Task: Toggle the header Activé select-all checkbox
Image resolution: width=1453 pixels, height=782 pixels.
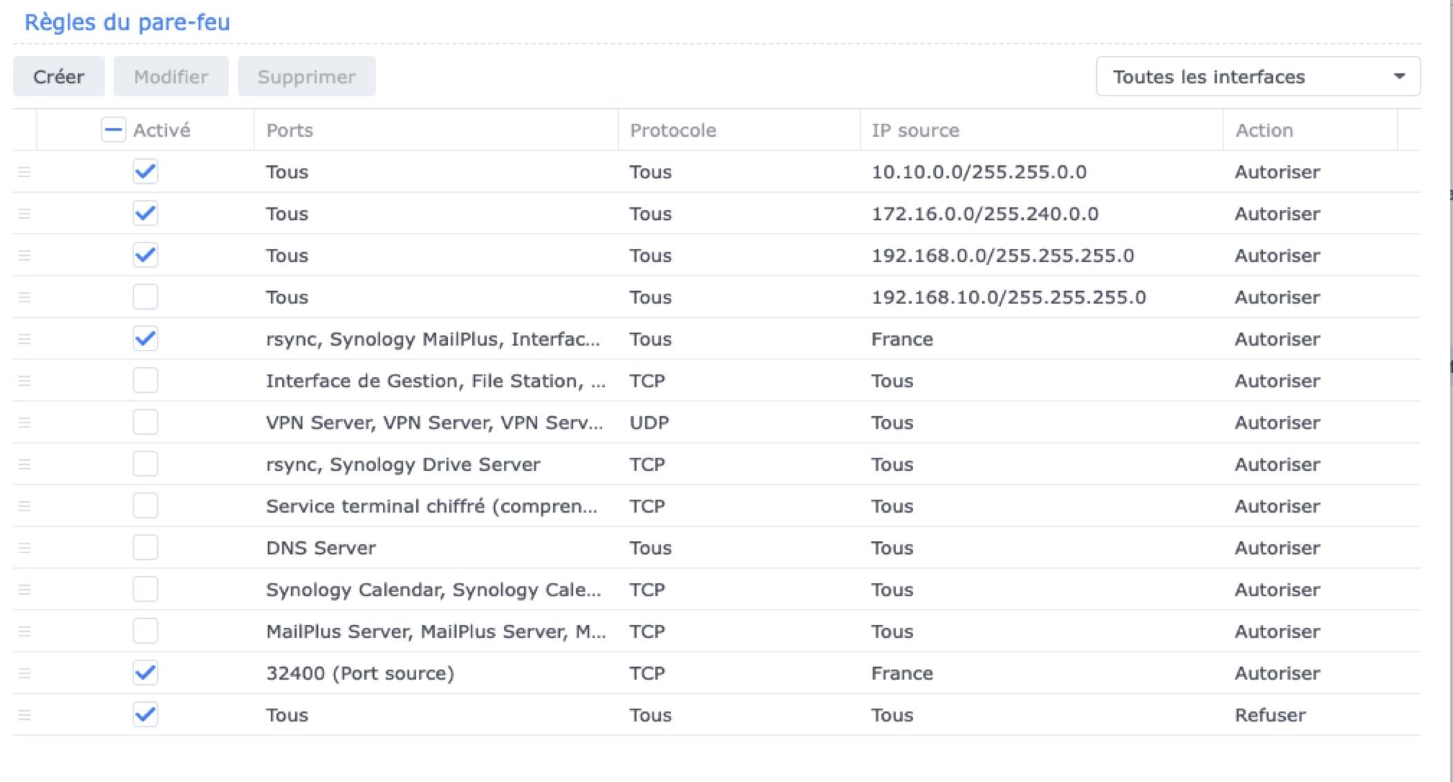Action: [x=113, y=129]
